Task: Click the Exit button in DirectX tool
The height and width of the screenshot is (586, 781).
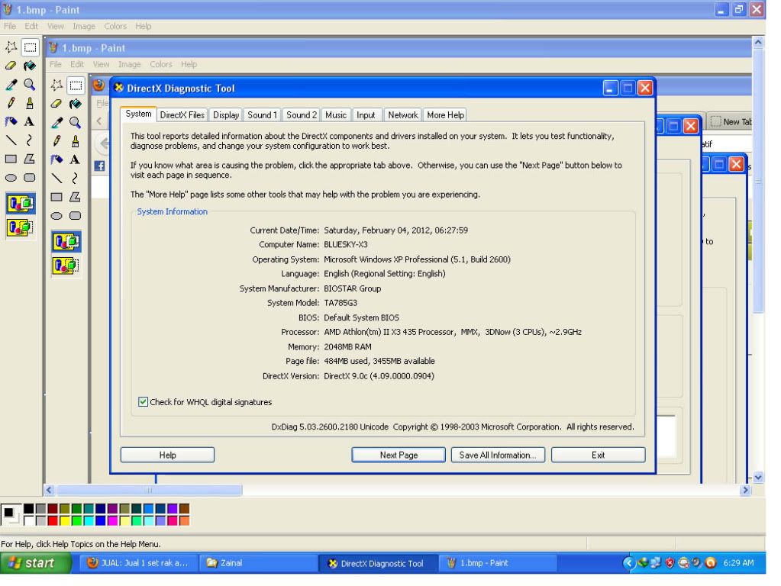Action: [x=599, y=455]
